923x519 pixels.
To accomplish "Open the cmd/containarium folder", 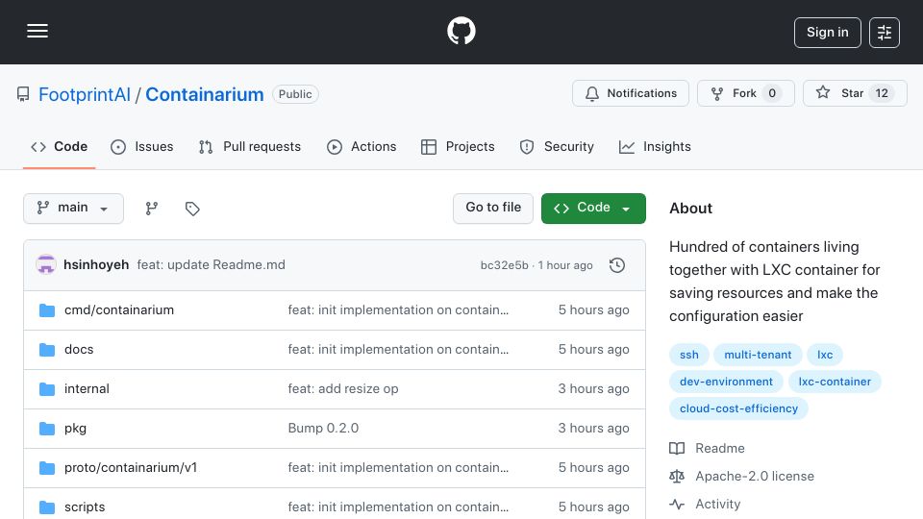I will [x=119, y=310].
